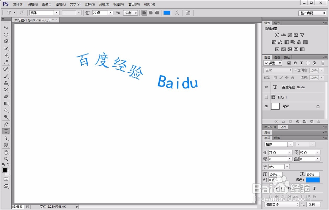The image size is (329, 210).
Task: Select the Zoom tool
Action: pos(6,159)
